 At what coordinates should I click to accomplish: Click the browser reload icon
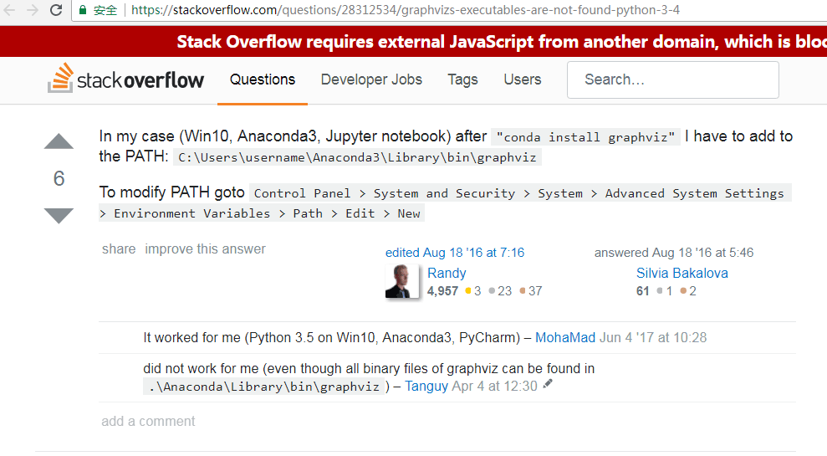tap(56, 11)
